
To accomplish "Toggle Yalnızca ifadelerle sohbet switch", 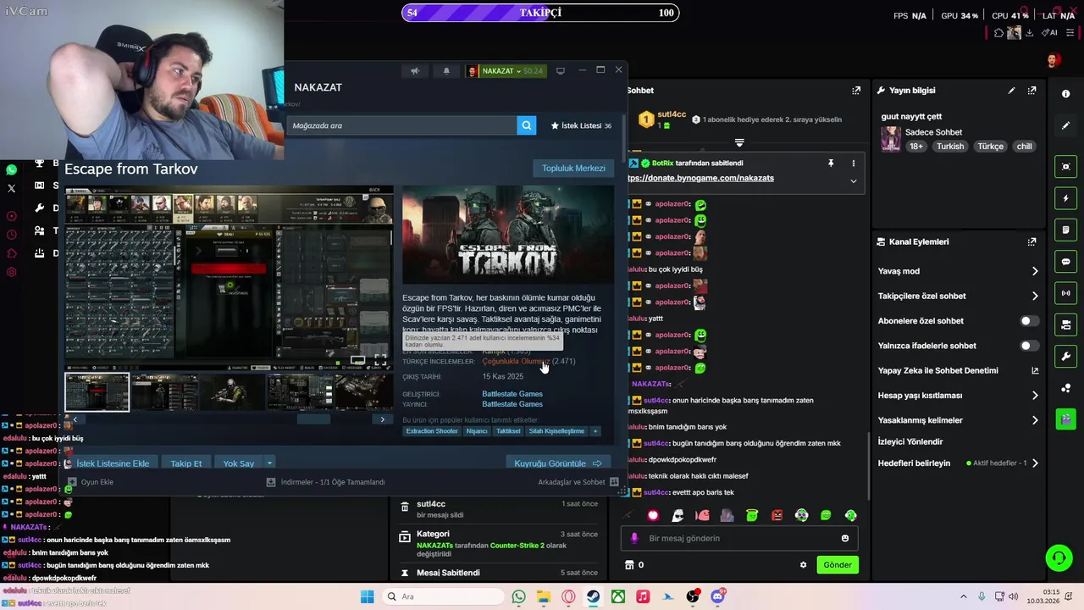I will coord(1029,346).
